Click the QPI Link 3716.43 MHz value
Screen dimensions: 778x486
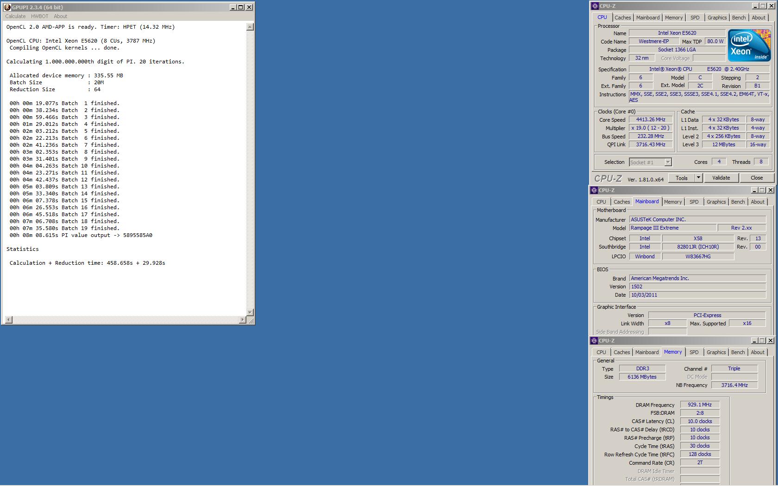pos(651,144)
